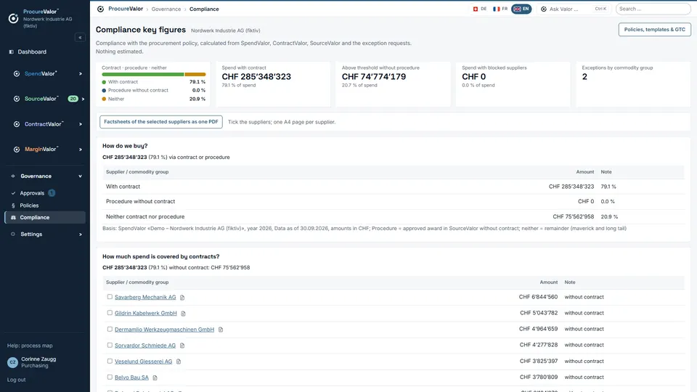Select the Compliance menu entry

pos(45,217)
